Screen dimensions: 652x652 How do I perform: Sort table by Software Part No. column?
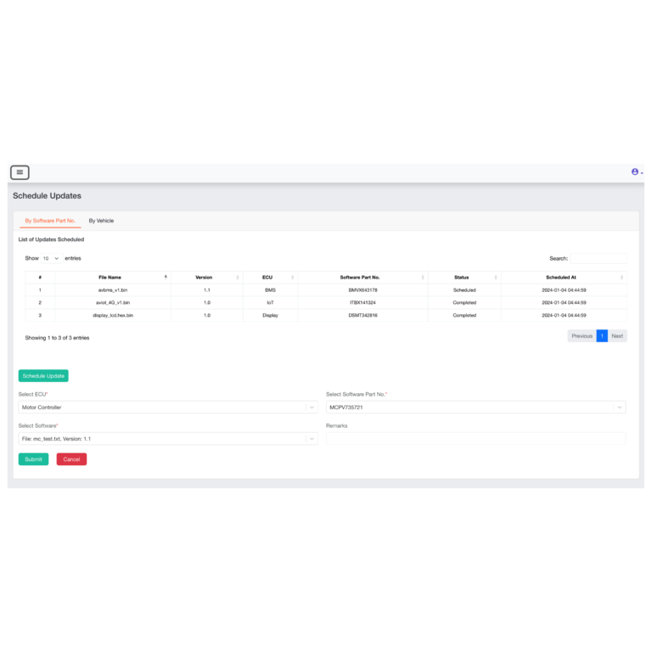tap(360, 278)
